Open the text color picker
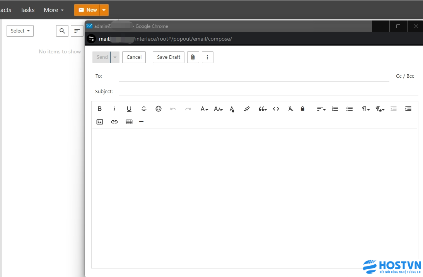The image size is (423, 277). [232, 109]
